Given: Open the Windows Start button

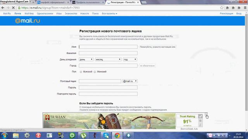Looking at the screenshot, I should pyautogui.click(x=4, y=136).
